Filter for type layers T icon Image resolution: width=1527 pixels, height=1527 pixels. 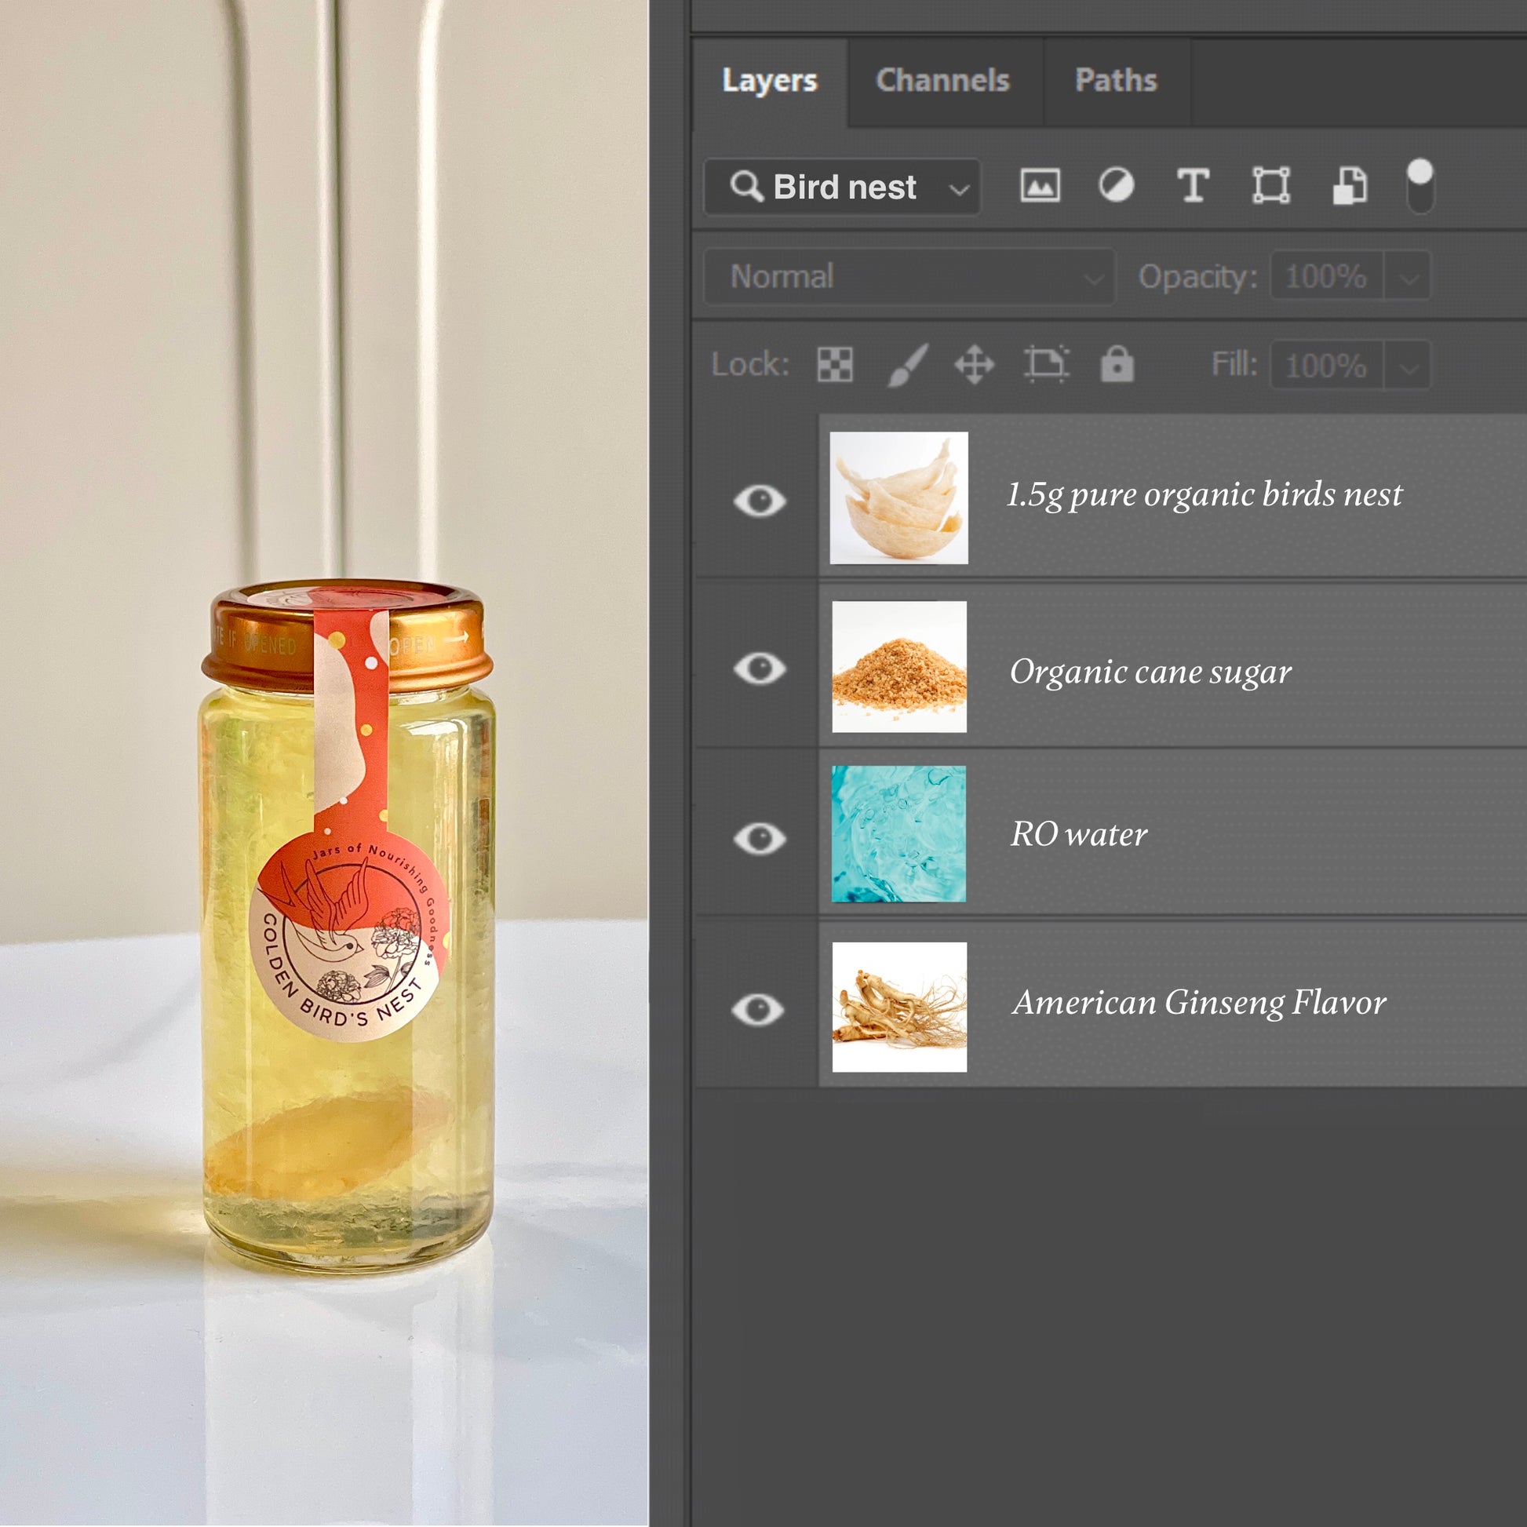point(1193,187)
